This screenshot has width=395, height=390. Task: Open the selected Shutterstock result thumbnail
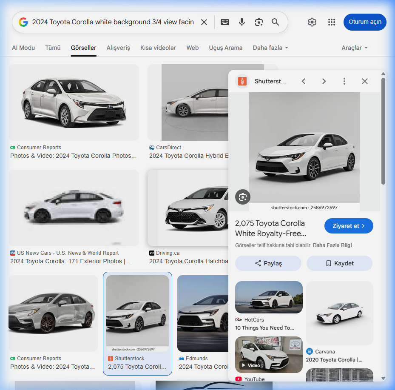coord(137,313)
